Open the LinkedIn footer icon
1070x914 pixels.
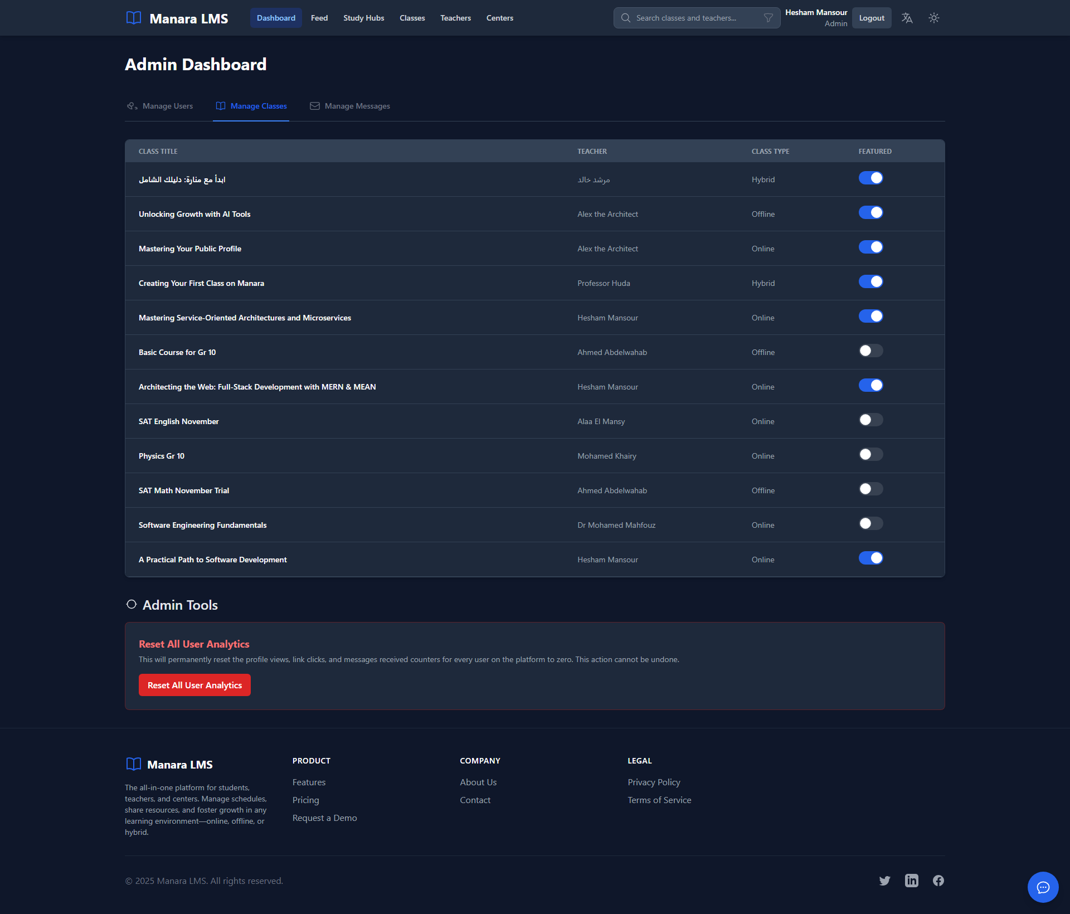912,881
